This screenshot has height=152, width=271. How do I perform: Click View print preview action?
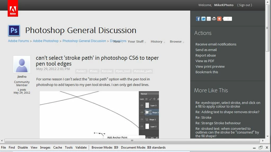[210, 66]
